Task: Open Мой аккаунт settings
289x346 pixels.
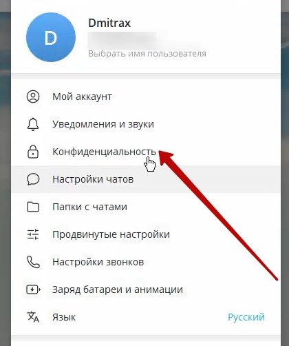Action: 146,96
